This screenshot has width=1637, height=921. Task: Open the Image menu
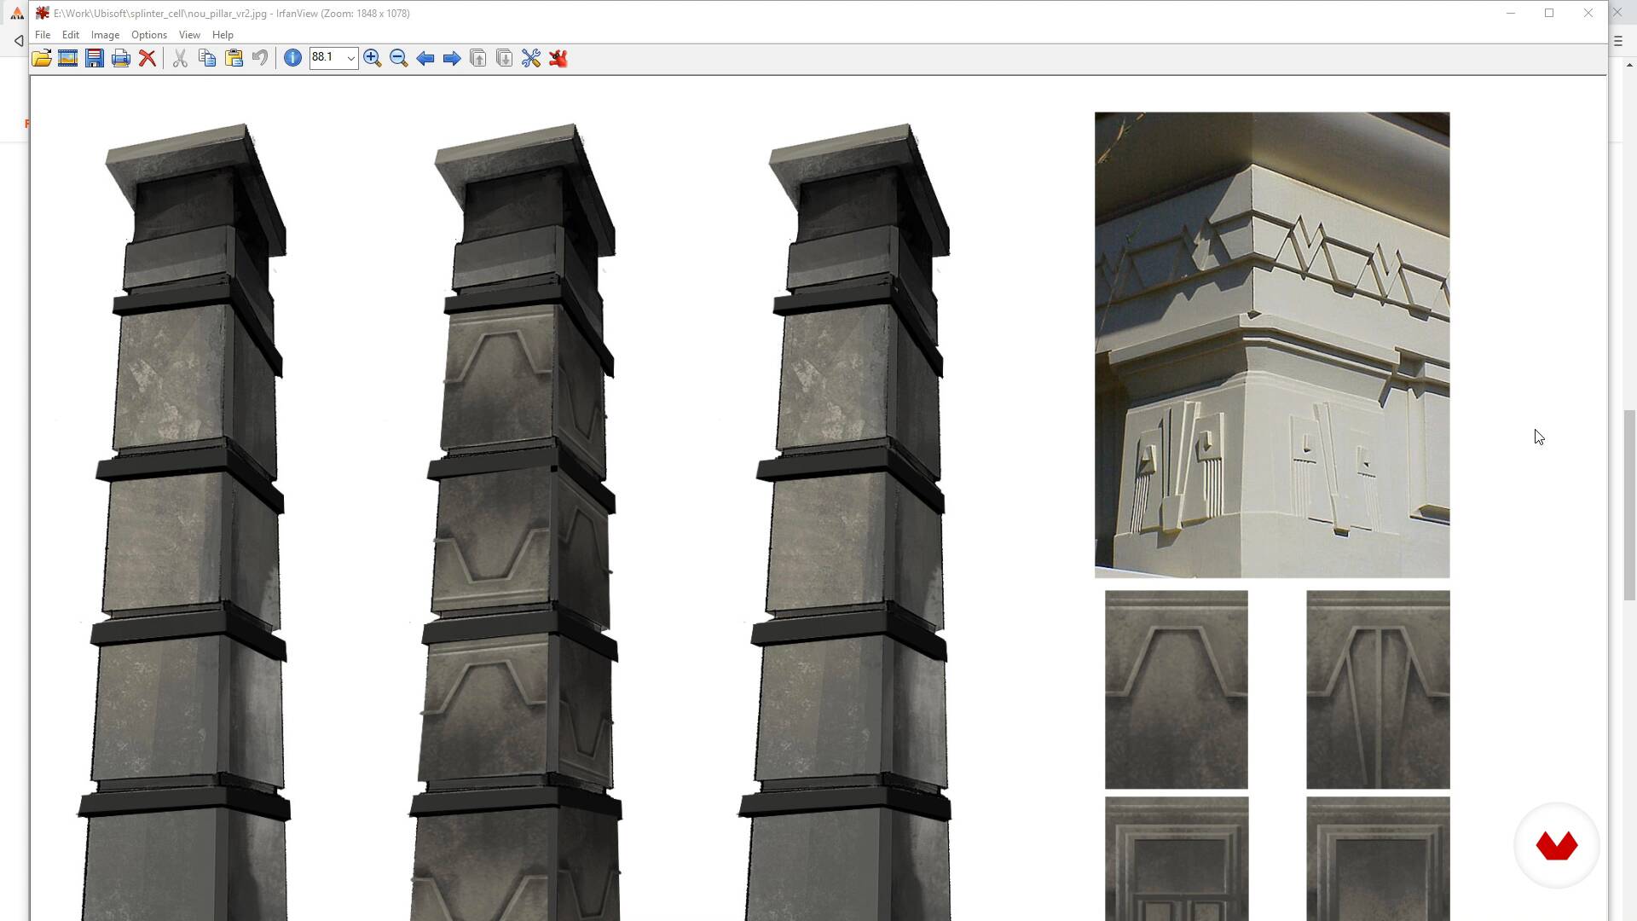pos(105,35)
